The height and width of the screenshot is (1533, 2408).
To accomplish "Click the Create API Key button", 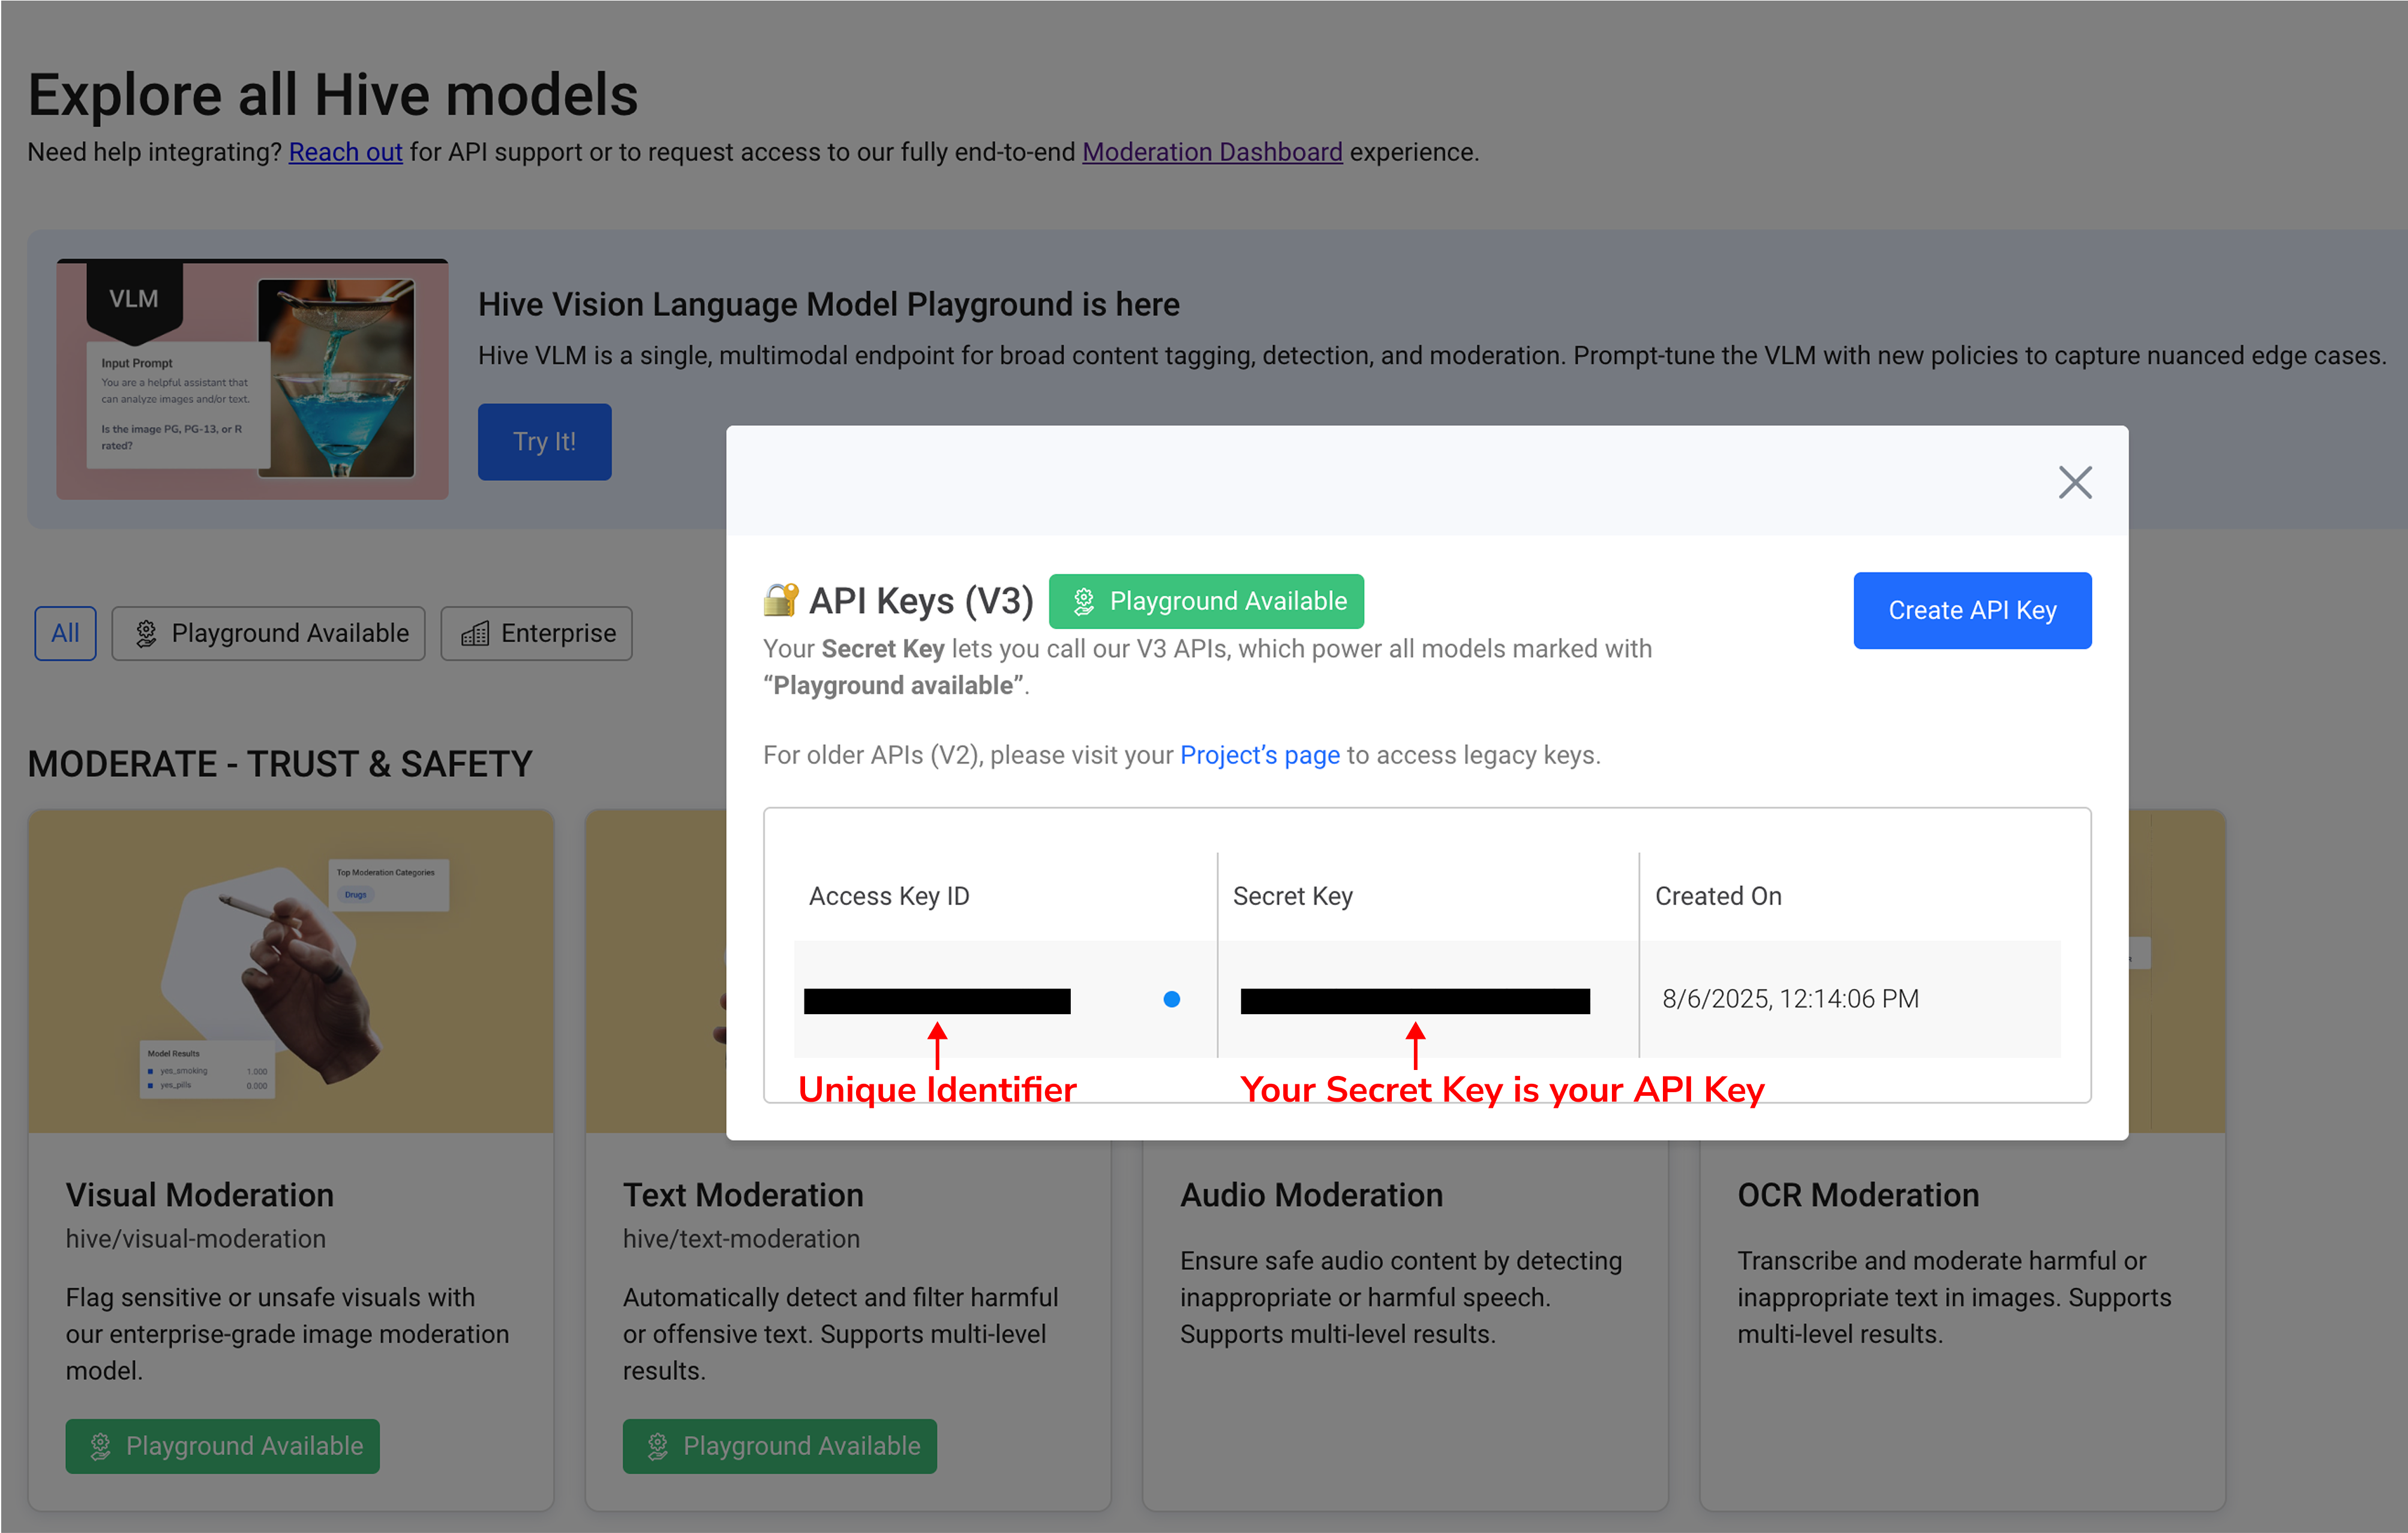I will [1971, 610].
